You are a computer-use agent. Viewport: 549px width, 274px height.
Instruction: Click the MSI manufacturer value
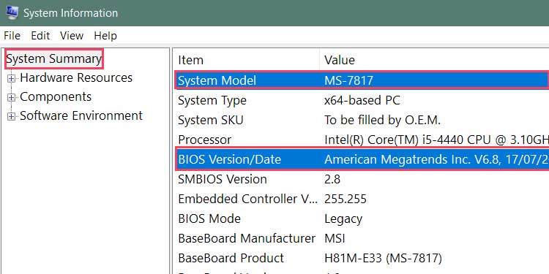coord(335,239)
